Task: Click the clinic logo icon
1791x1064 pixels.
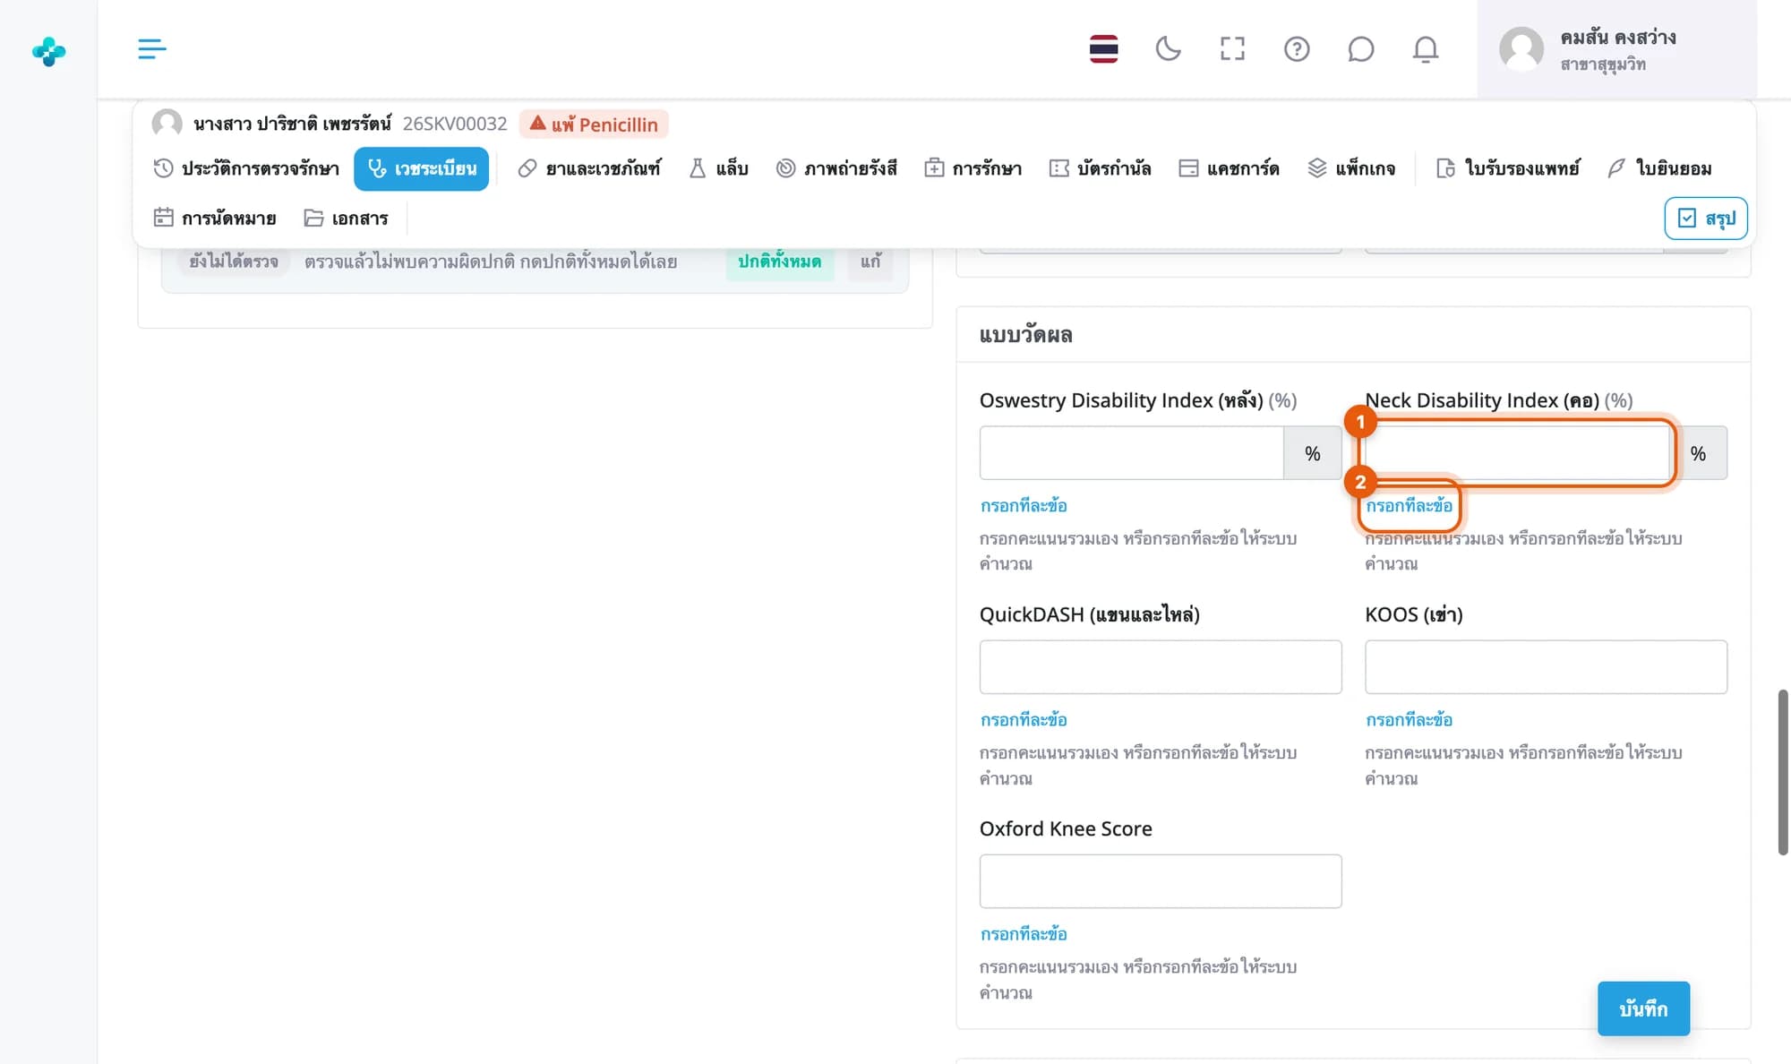Action: (x=48, y=51)
